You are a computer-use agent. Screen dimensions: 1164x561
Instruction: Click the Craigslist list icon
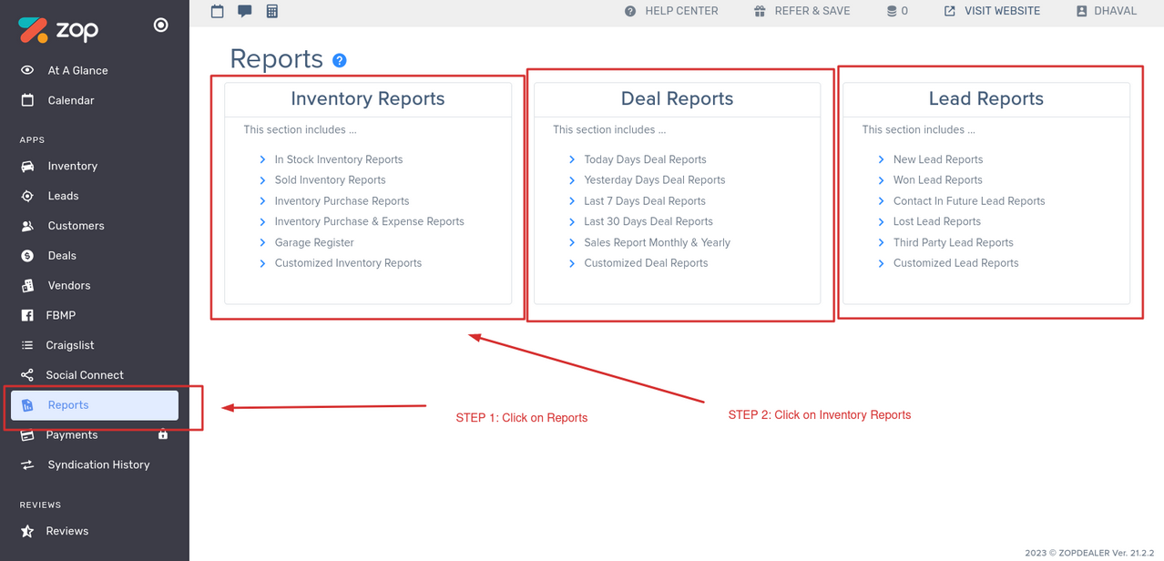pos(27,345)
